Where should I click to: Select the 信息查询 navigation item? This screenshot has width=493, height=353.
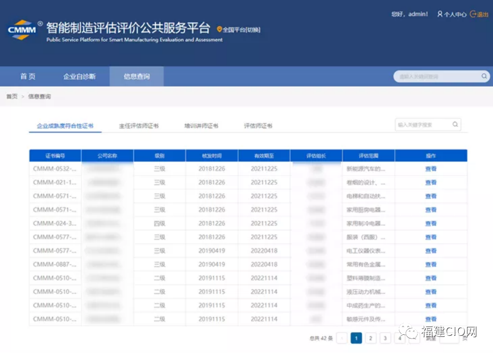coord(136,76)
